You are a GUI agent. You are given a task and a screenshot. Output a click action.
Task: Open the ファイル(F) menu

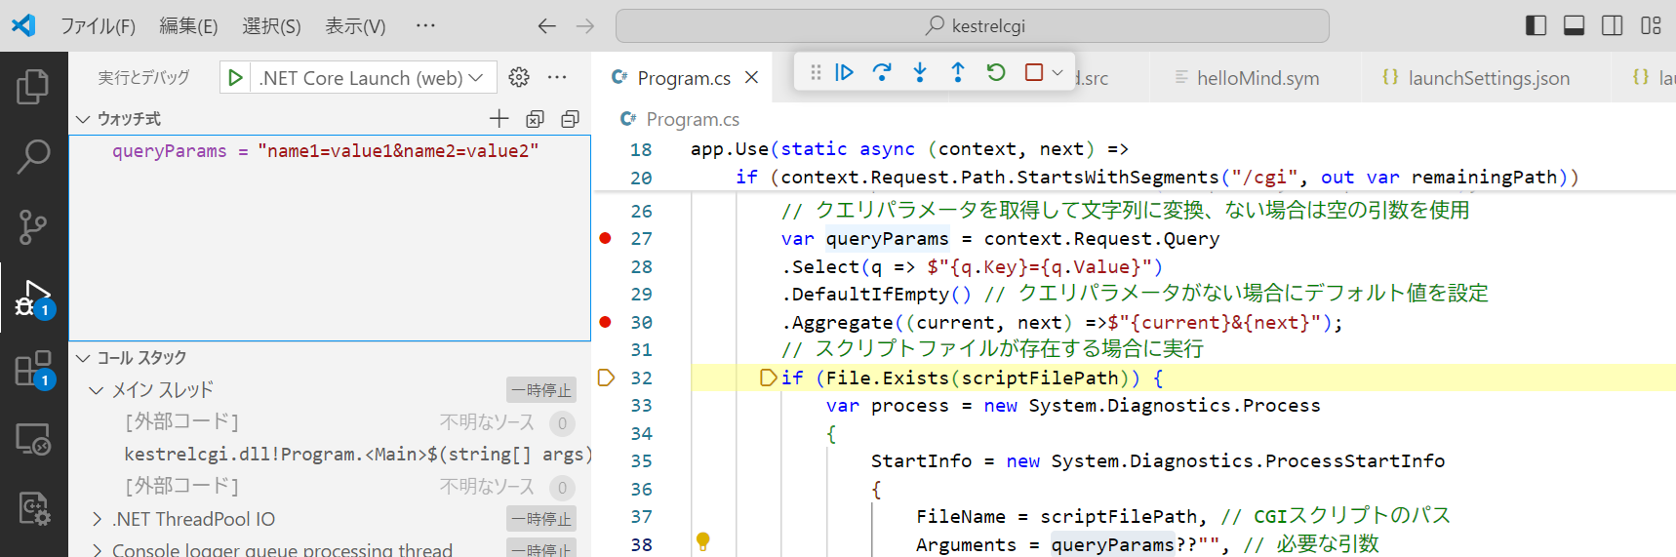point(98,26)
